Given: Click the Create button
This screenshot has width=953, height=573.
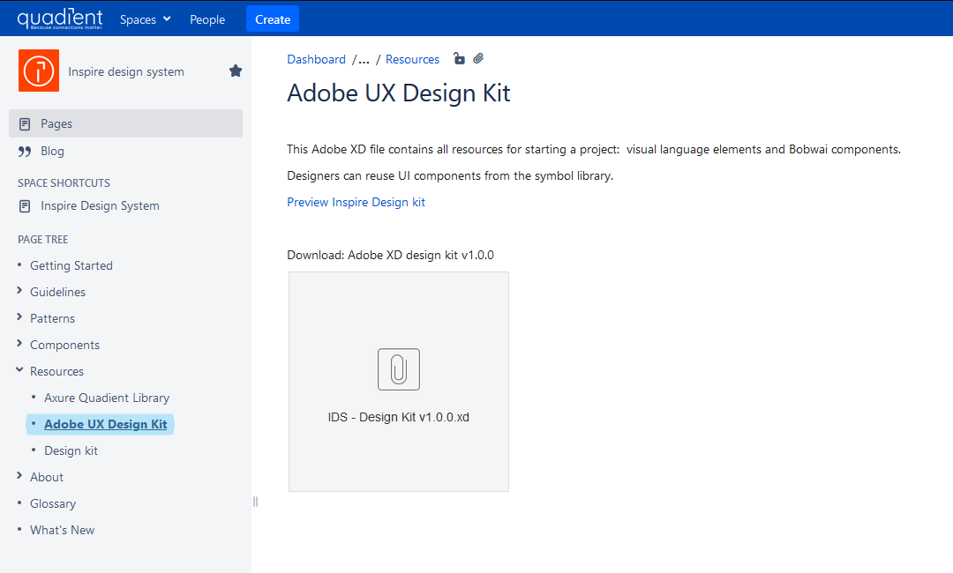Looking at the screenshot, I should coord(273,19).
